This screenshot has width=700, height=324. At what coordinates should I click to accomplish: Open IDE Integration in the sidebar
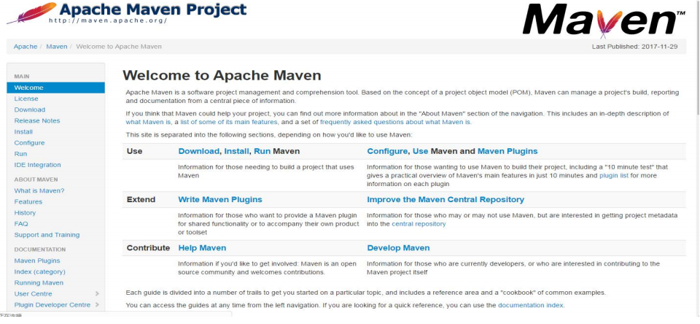pyautogui.click(x=37, y=165)
